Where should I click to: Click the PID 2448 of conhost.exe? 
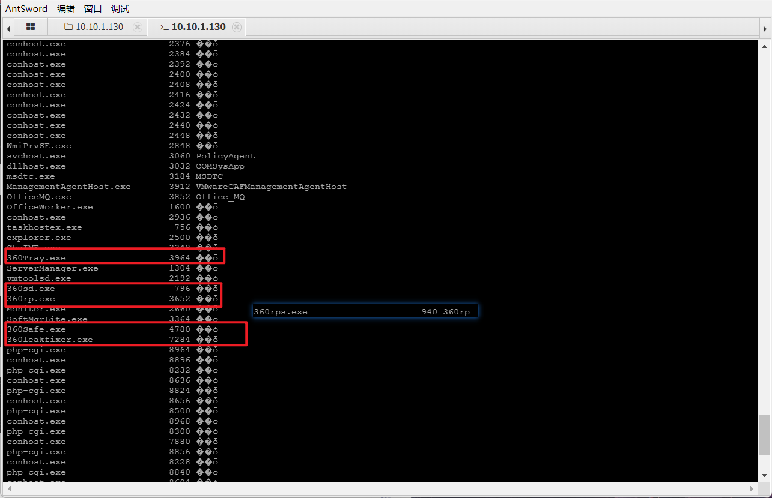click(180, 136)
